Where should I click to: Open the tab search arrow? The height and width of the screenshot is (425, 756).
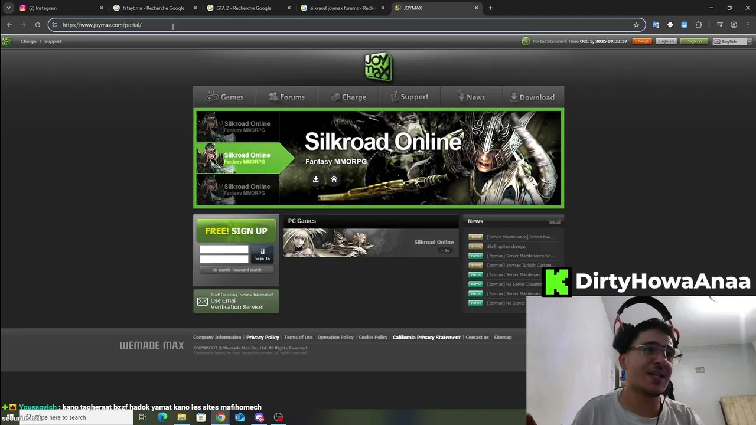8,8
